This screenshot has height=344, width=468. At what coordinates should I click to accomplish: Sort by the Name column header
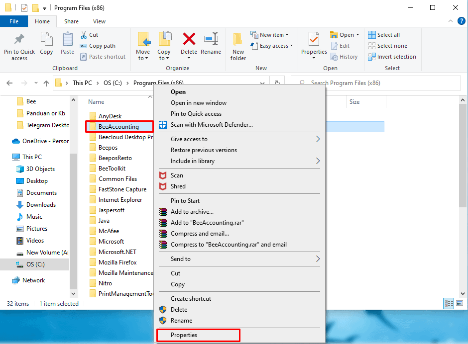pos(96,102)
